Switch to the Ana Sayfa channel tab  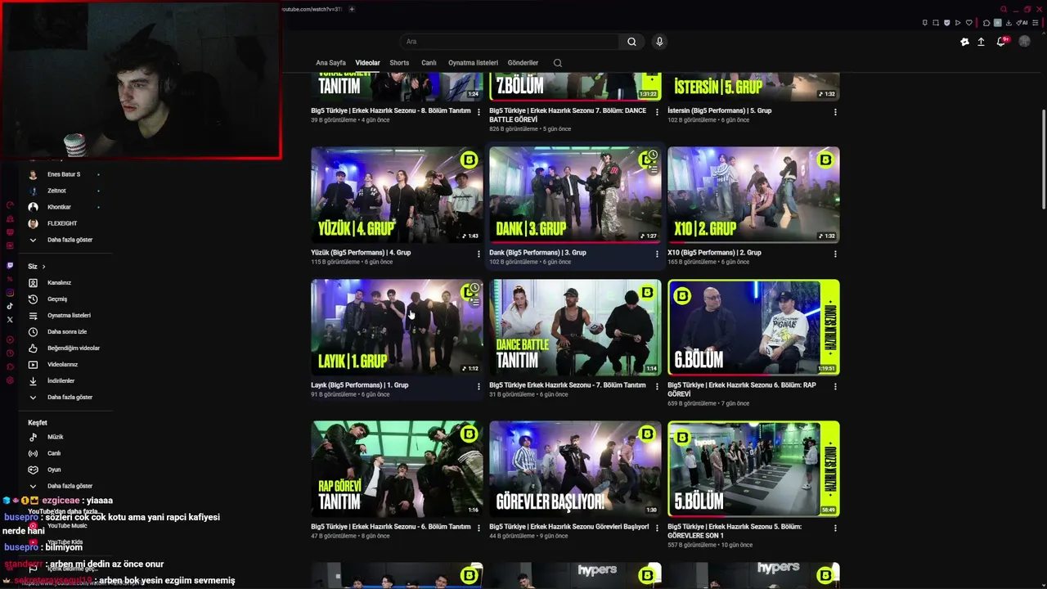[330, 63]
